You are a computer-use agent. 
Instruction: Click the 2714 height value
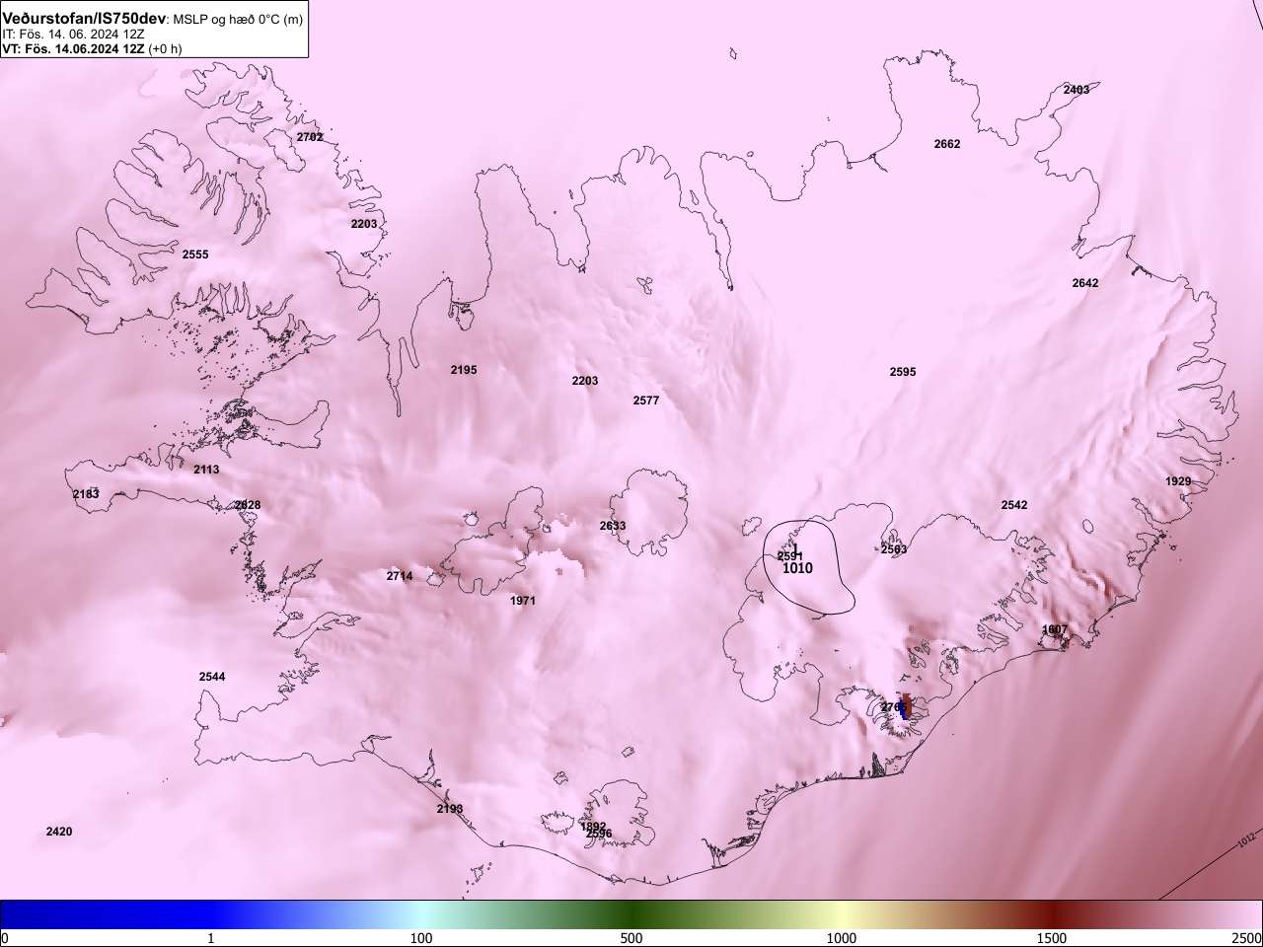click(x=400, y=576)
